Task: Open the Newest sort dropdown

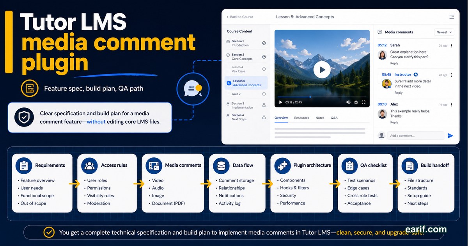Action: click(x=444, y=32)
